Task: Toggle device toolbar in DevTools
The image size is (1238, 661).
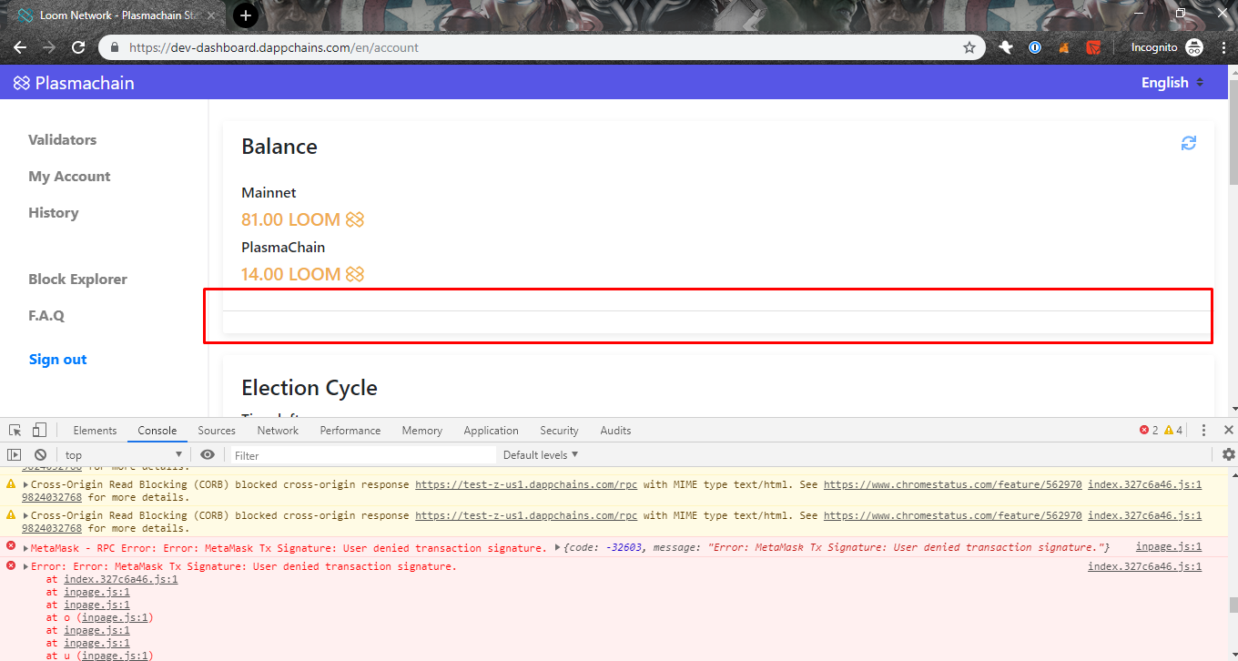Action: coord(37,429)
